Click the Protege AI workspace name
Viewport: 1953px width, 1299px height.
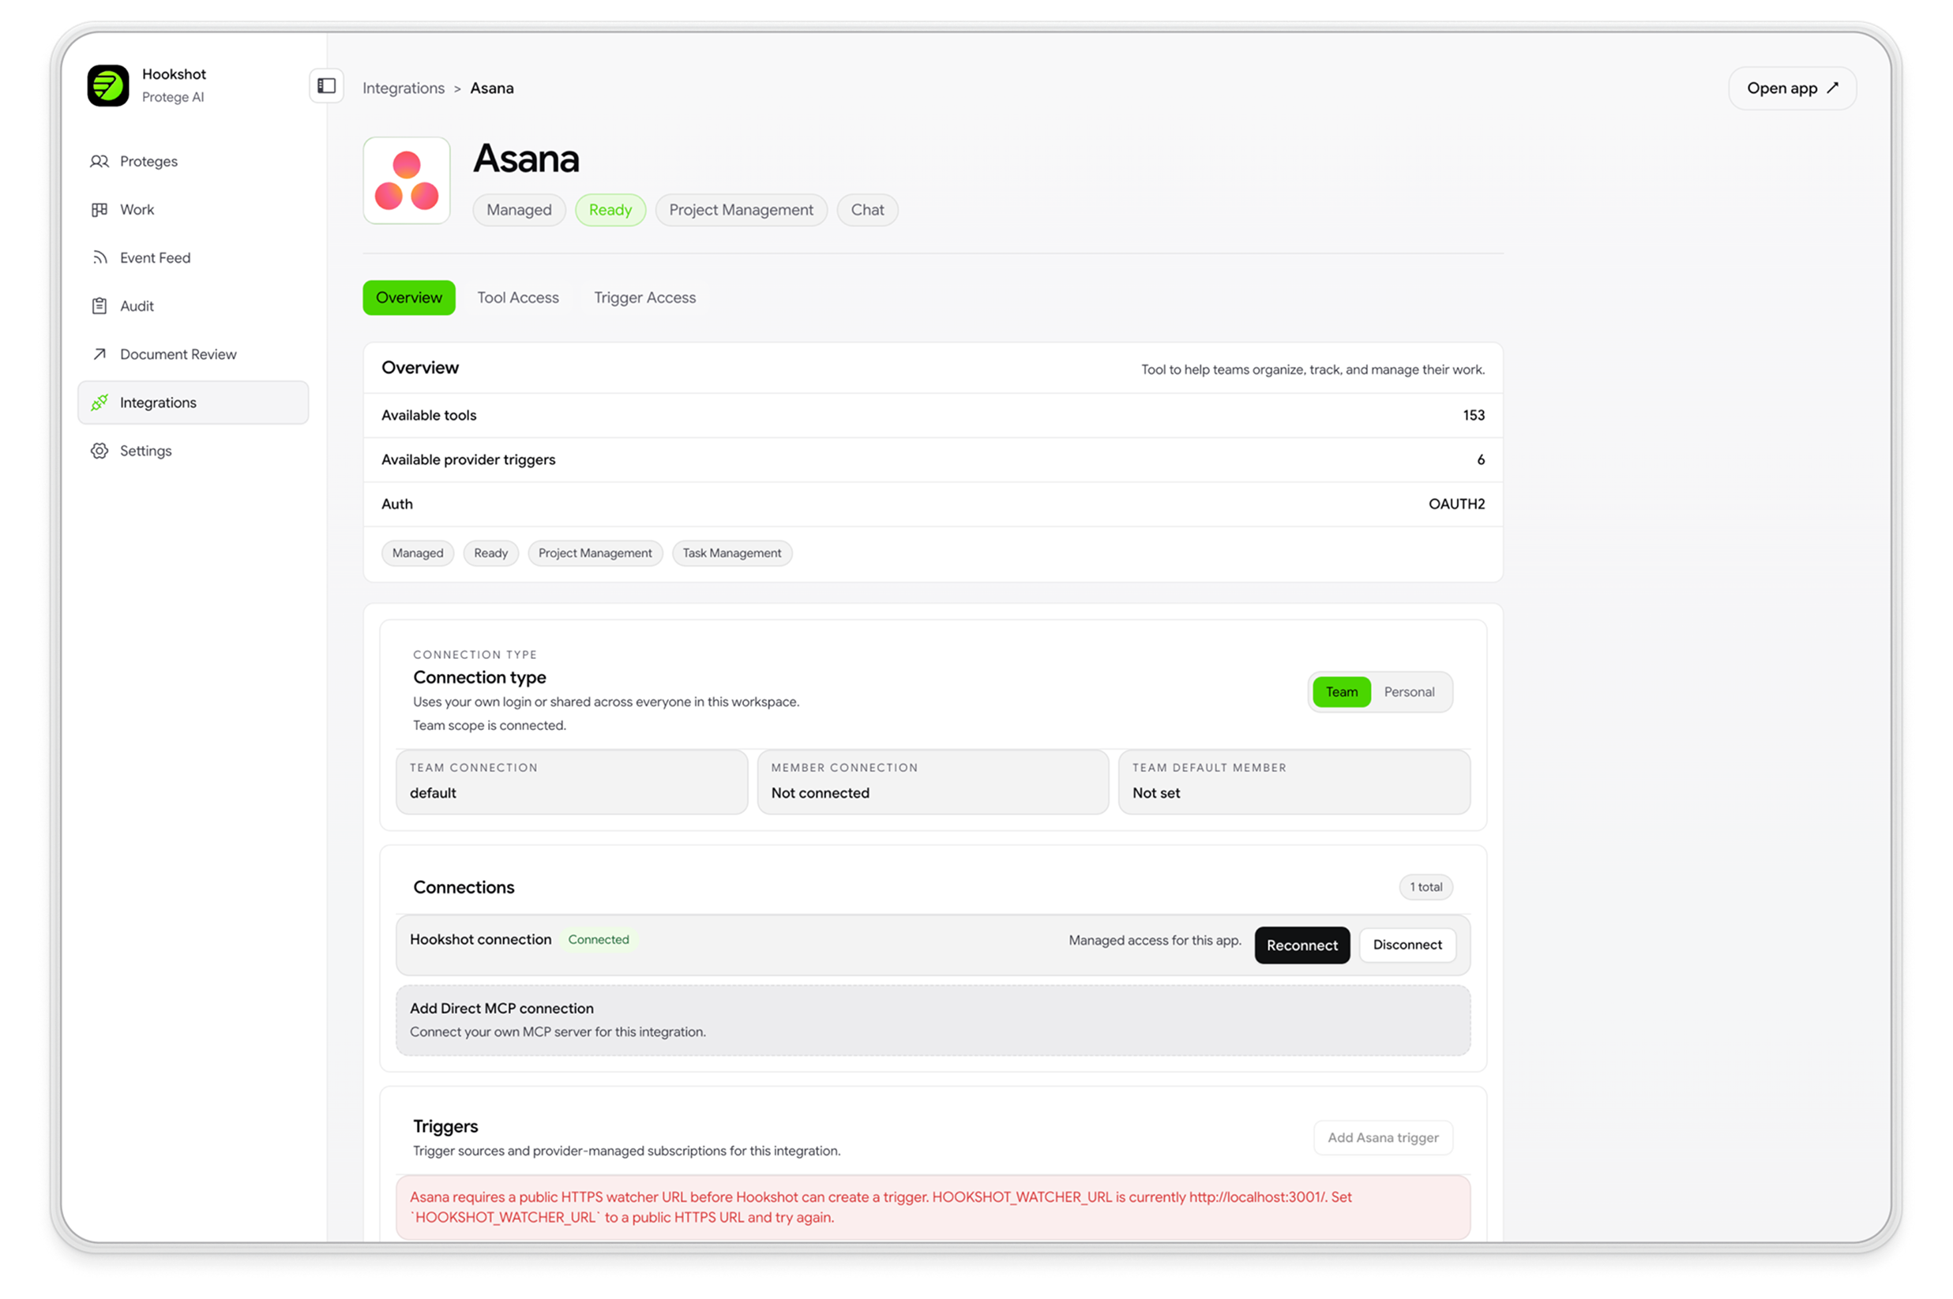point(172,97)
